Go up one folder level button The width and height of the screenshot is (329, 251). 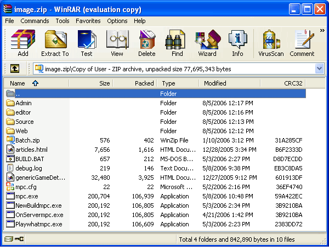[x=15, y=69]
